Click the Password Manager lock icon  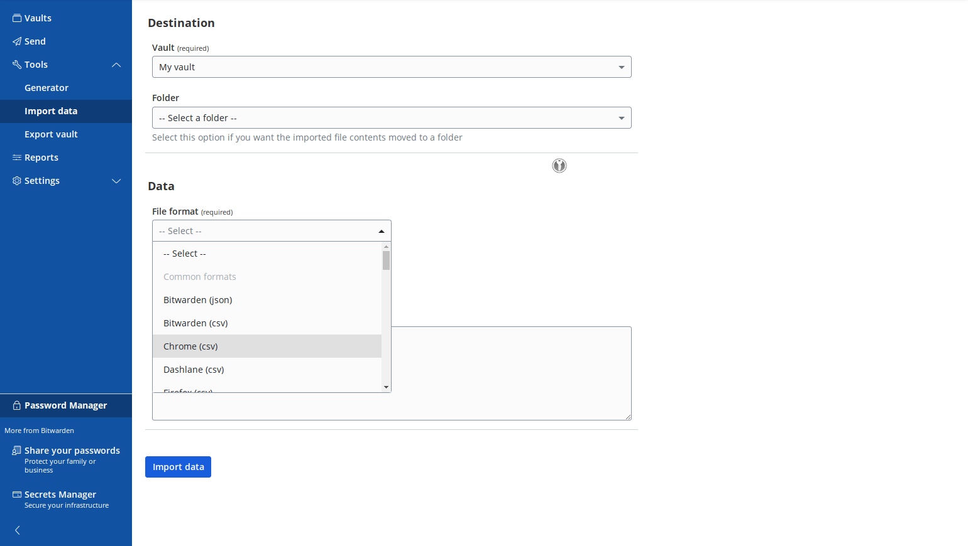tap(17, 405)
